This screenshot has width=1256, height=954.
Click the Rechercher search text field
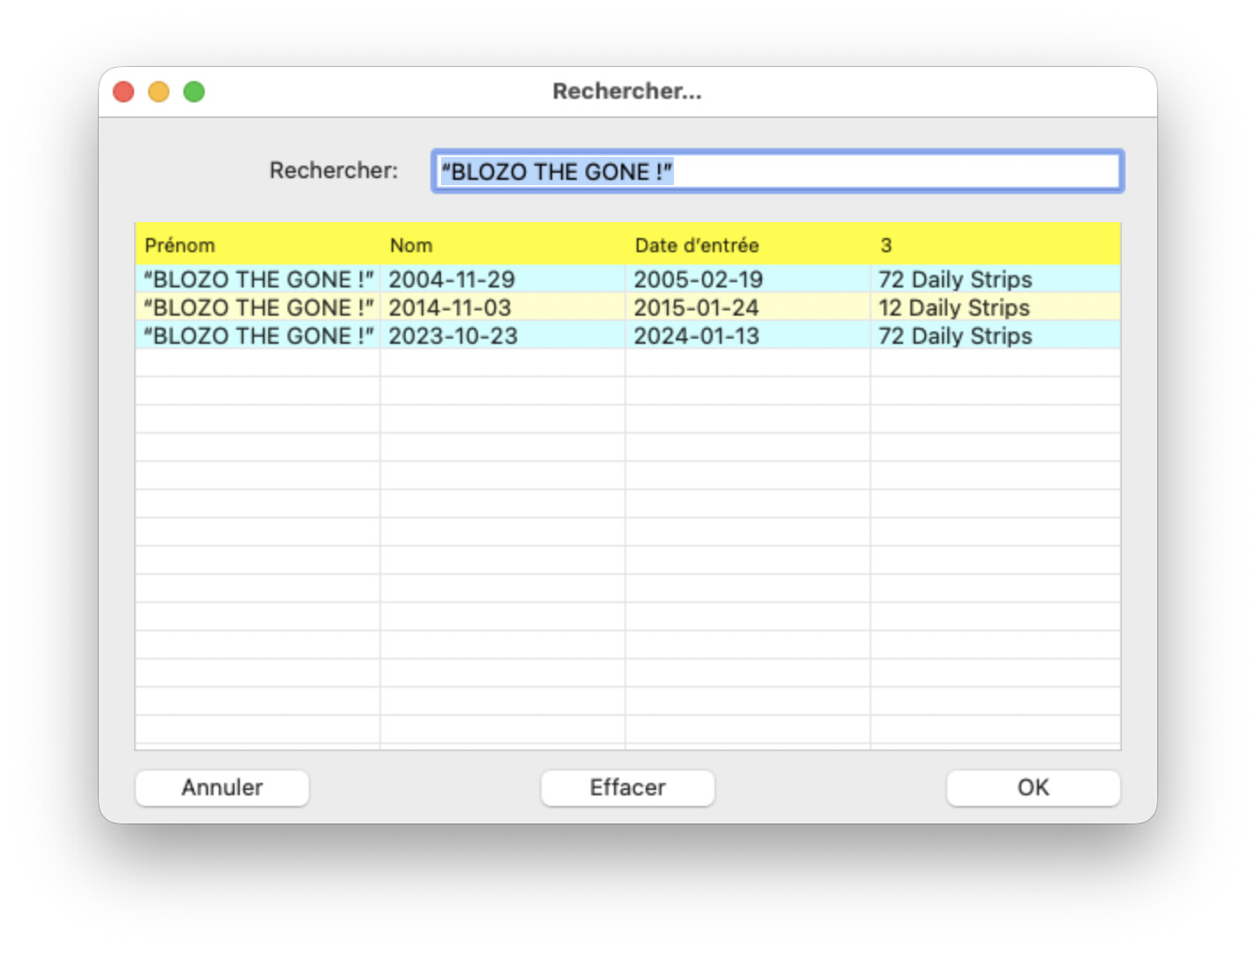[x=776, y=171]
